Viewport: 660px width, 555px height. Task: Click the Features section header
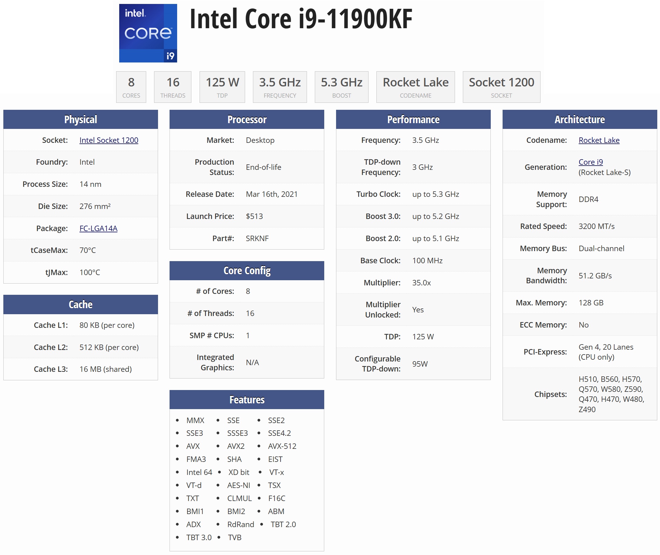point(247,400)
